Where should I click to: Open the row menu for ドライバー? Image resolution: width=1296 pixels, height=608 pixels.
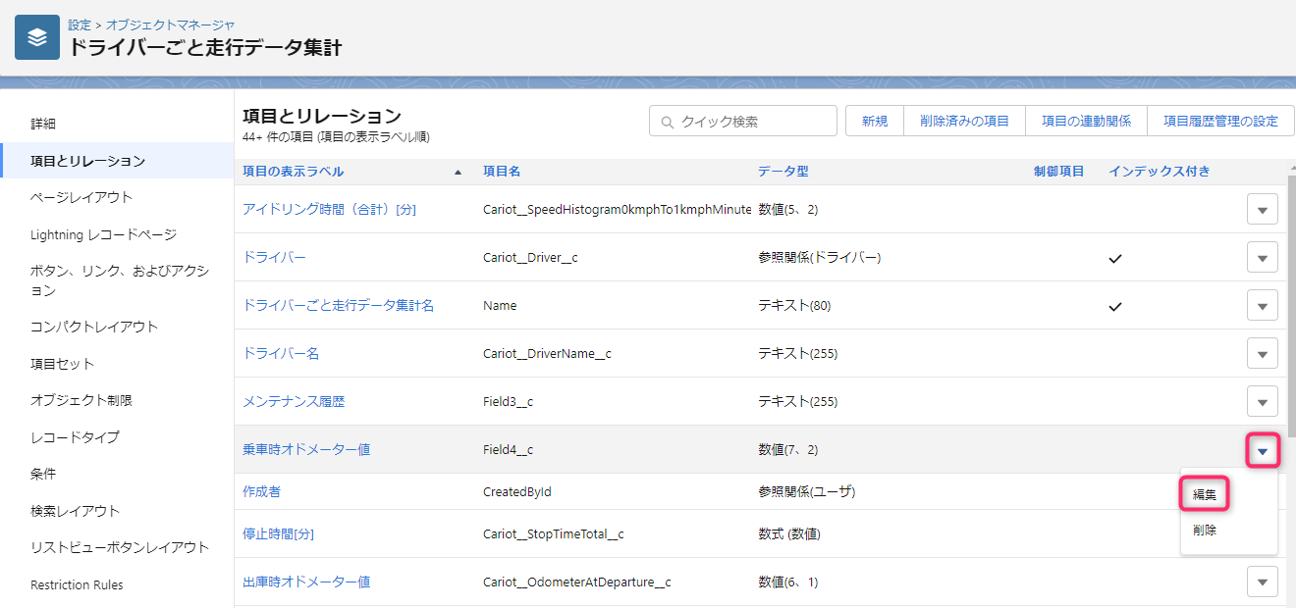pyautogui.click(x=1263, y=258)
